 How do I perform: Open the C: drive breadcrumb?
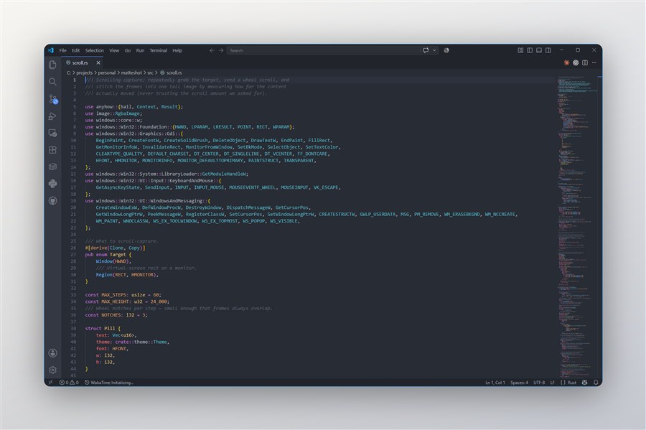click(68, 73)
